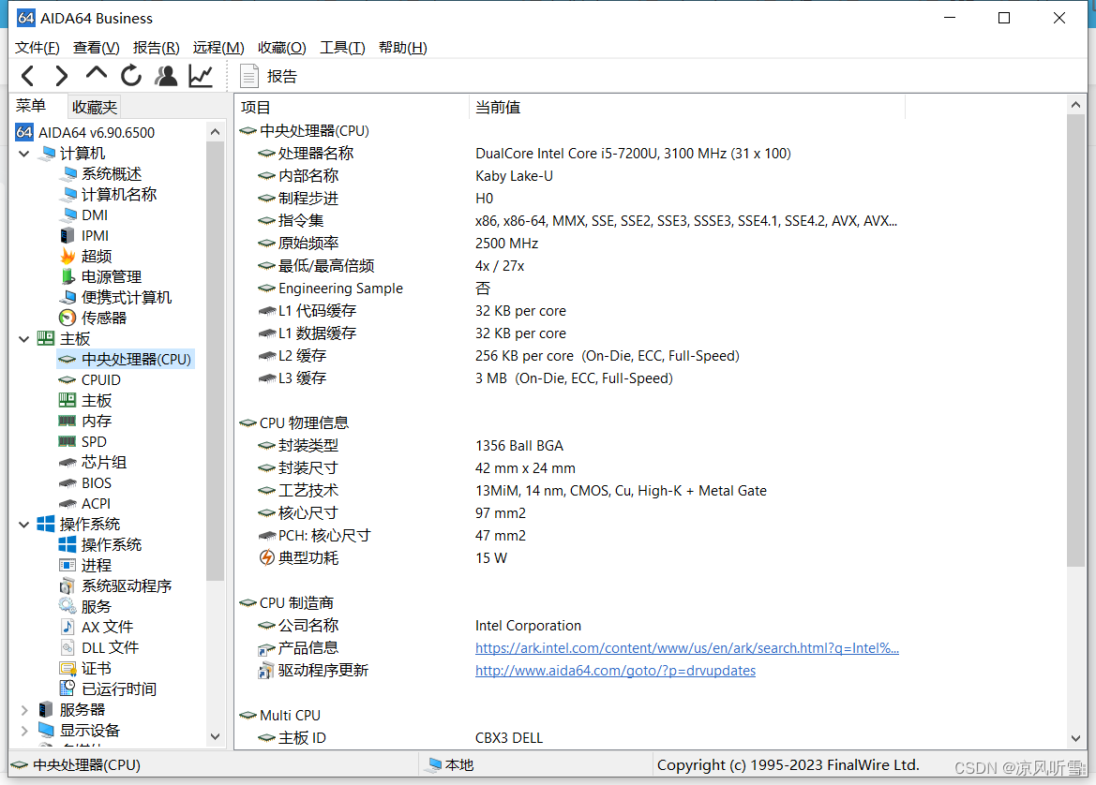Select BIOS tree item
This screenshot has width=1096, height=785.
pos(85,482)
